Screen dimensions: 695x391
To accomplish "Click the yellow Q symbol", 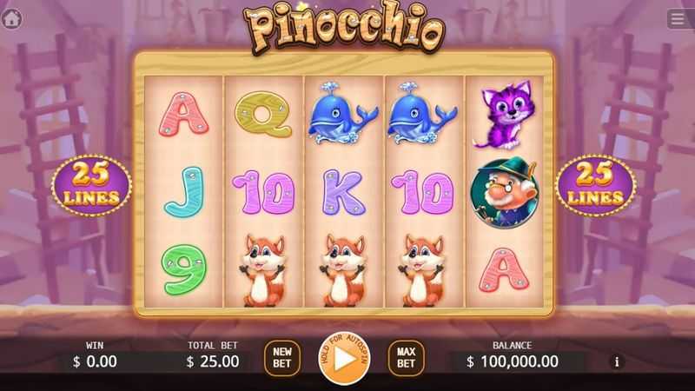I will [x=263, y=115].
